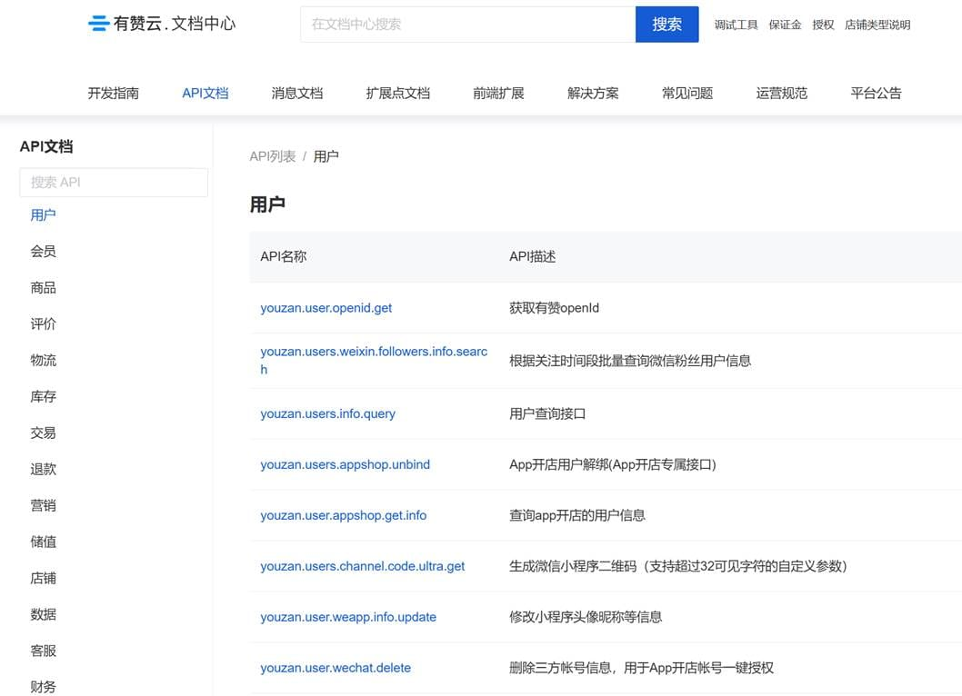The height and width of the screenshot is (696, 962).
Task: Open the 调试工具 link
Action: (736, 25)
